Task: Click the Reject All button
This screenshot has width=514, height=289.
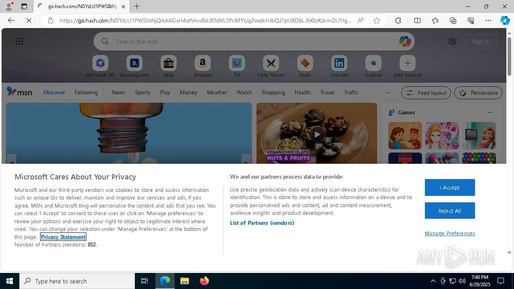Action: point(450,211)
